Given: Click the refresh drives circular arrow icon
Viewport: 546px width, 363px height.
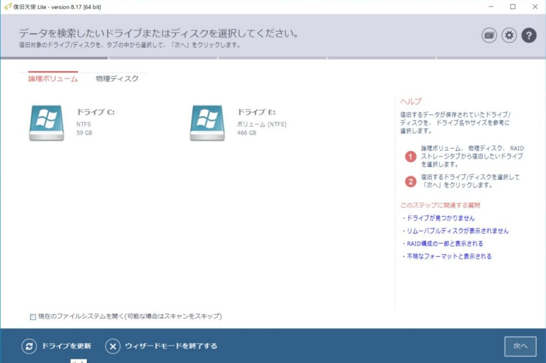Looking at the screenshot, I should 29,346.
